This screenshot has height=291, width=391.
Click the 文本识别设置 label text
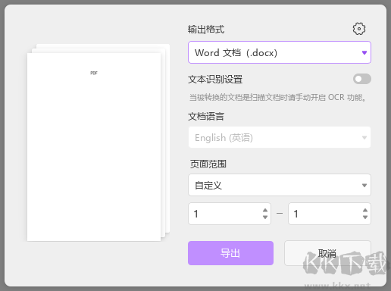(215, 80)
